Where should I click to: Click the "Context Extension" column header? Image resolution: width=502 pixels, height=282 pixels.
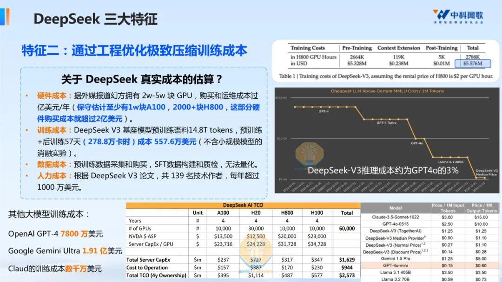pos(399,48)
